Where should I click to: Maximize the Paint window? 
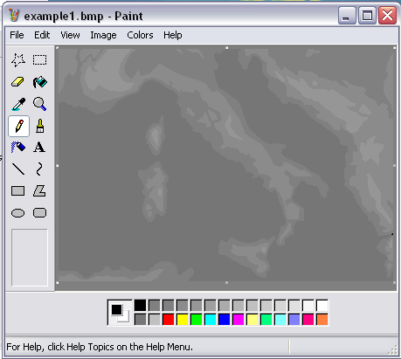(367, 16)
